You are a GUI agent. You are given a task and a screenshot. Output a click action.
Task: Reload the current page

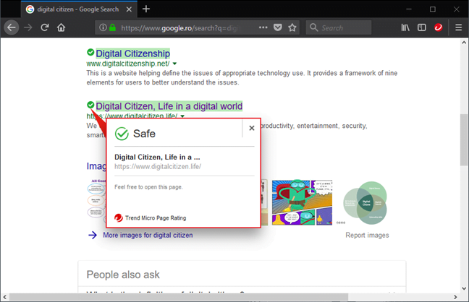(45, 27)
